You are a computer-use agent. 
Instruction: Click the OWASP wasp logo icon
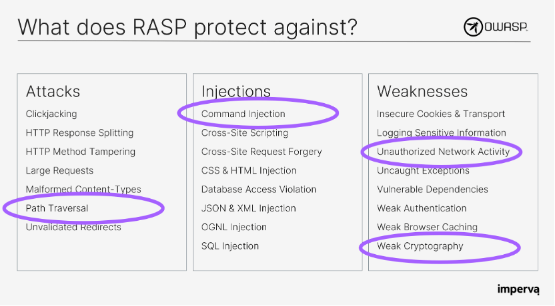(473, 27)
